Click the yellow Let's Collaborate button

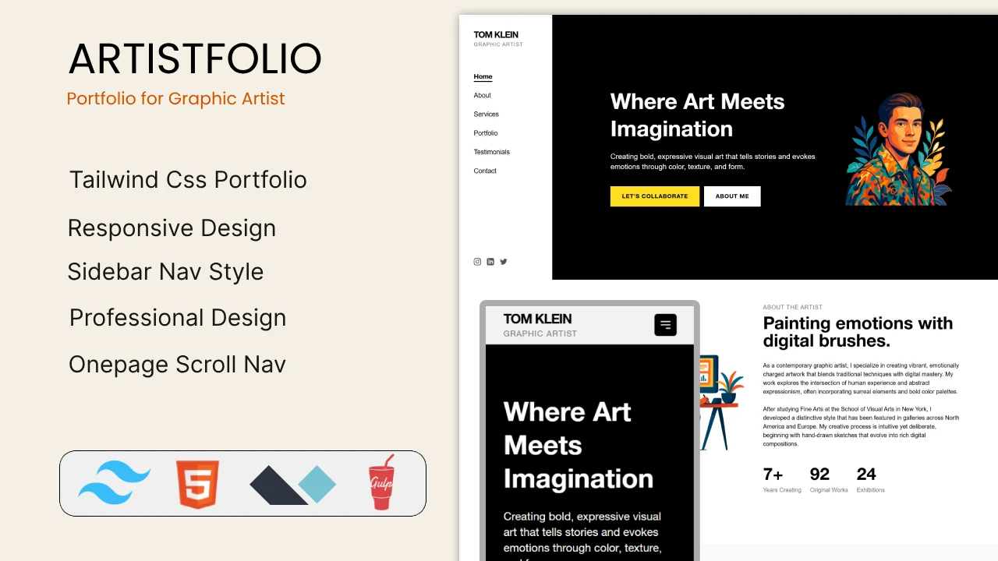[x=654, y=196]
